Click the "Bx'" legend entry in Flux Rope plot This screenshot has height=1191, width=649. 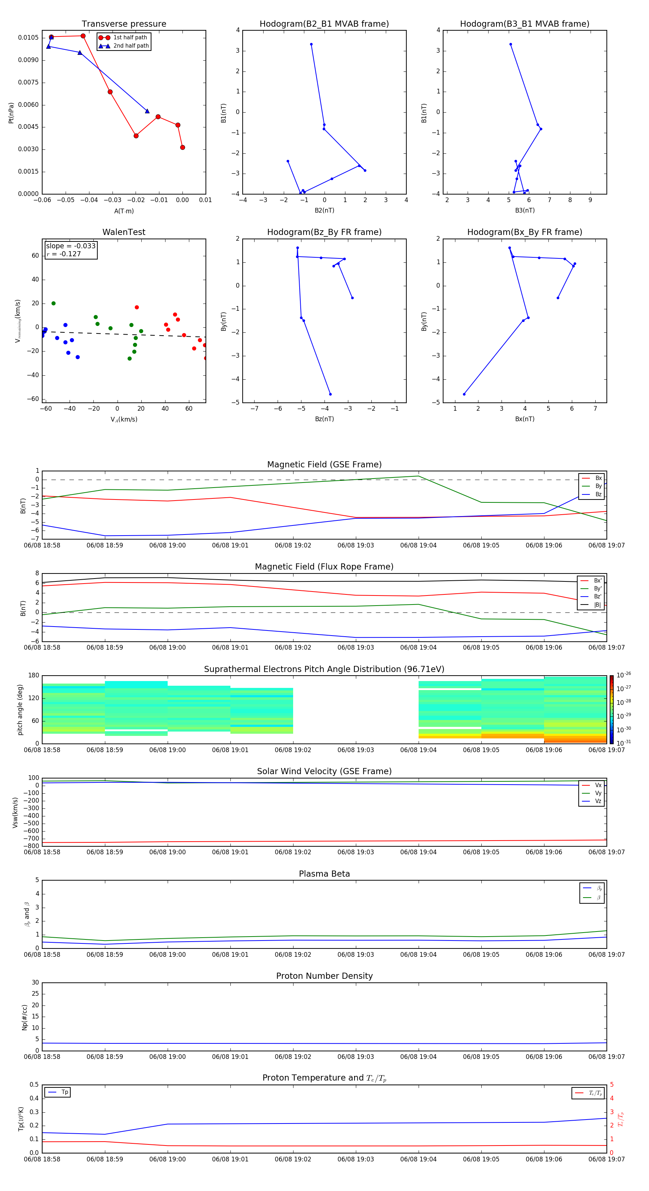pyautogui.click(x=591, y=581)
